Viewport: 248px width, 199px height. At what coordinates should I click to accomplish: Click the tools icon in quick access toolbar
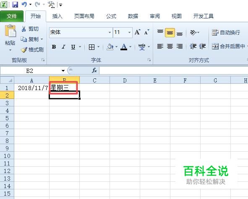[x=51, y=5]
